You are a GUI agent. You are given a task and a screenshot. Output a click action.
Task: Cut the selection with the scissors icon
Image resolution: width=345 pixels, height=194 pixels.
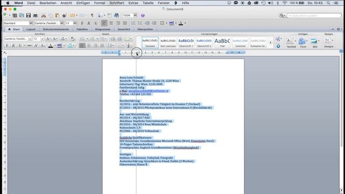pyautogui.click(x=44, y=16)
